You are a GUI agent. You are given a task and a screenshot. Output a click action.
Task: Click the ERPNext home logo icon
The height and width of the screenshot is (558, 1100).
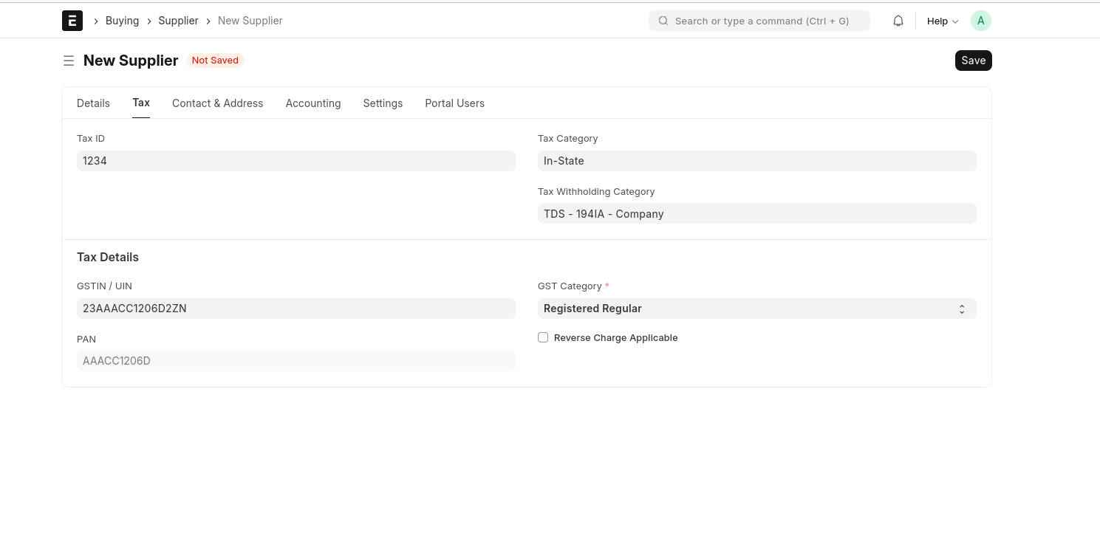click(72, 21)
